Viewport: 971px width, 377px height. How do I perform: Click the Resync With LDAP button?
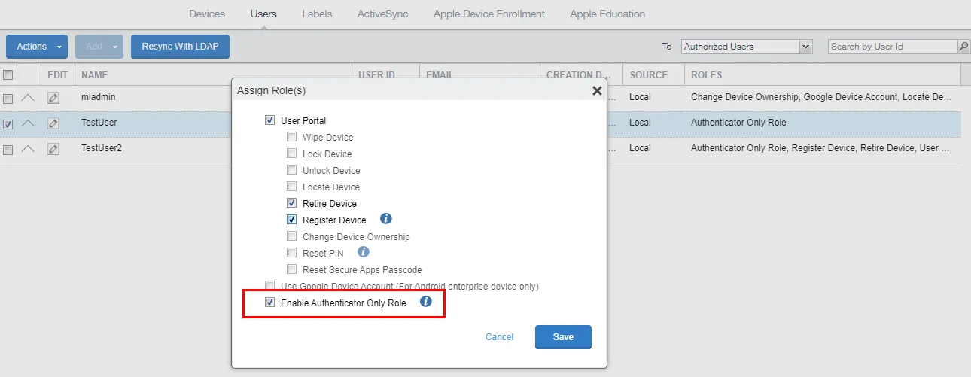tap(180, 47)
